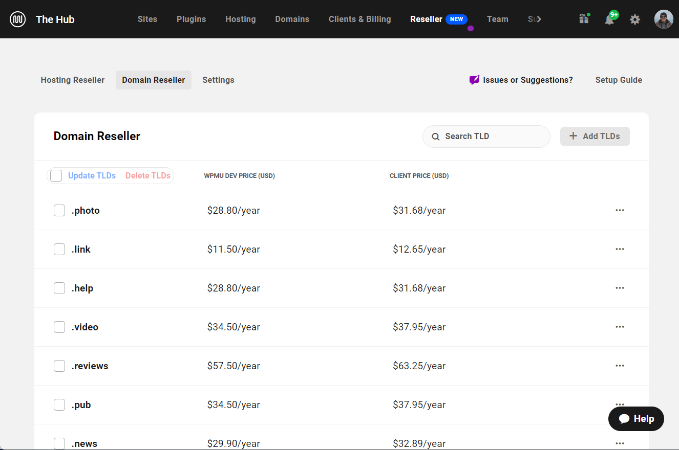Check the .photo row checkbox
Viewport: 679px width, 450px height.
(x=59, y=210)
